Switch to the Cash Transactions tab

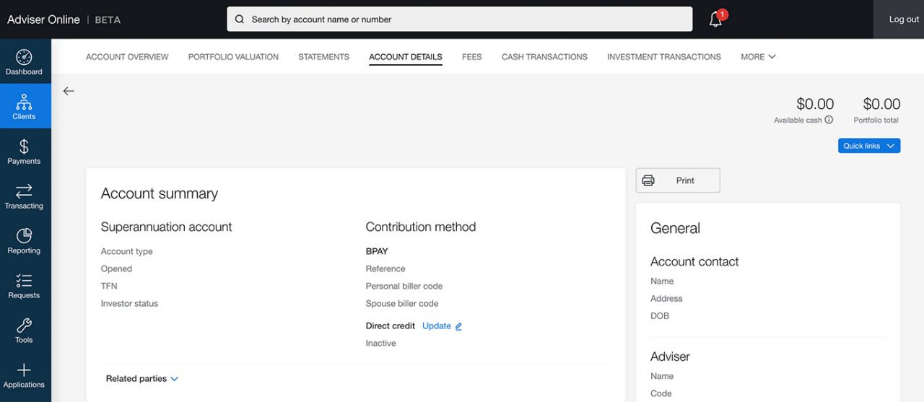(544, 56)
